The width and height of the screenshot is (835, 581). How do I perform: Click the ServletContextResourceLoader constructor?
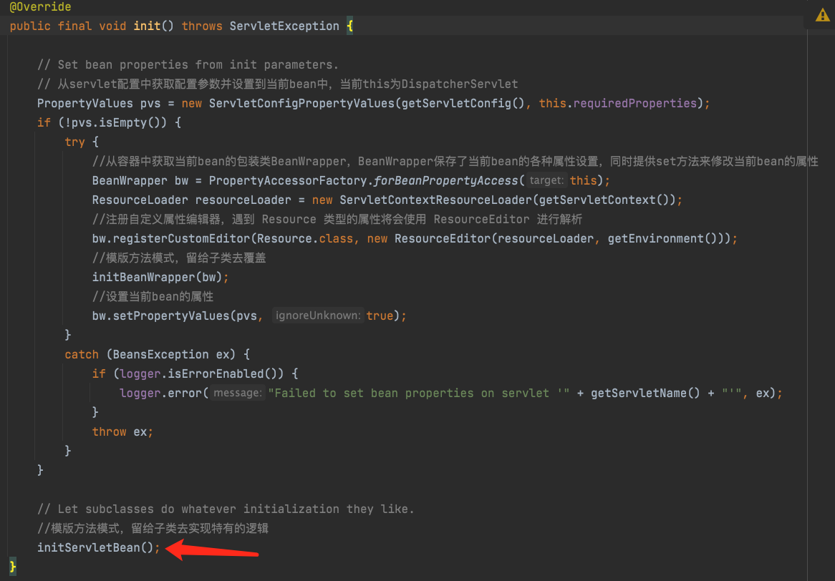pyautogui.click(x=435, y=200)
